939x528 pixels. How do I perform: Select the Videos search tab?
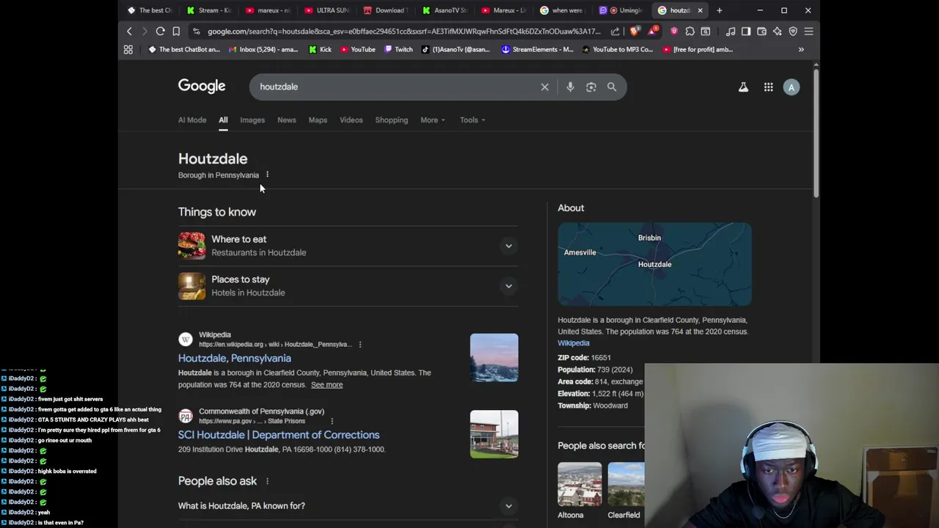[351, 120]
